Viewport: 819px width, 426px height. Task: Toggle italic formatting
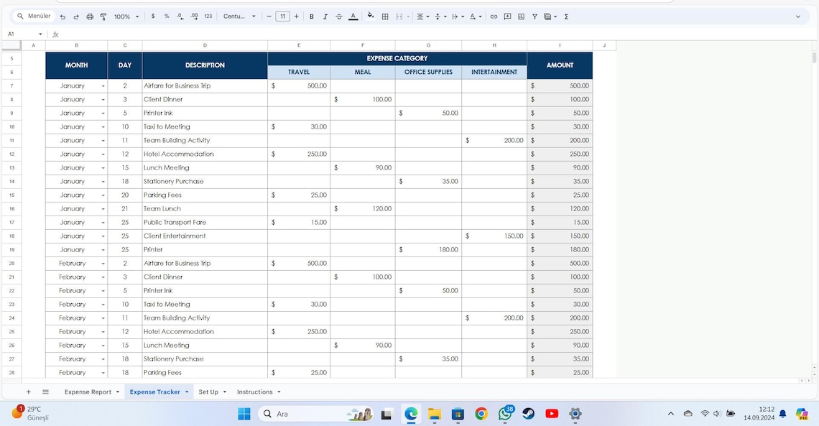[x=325, y=16]
